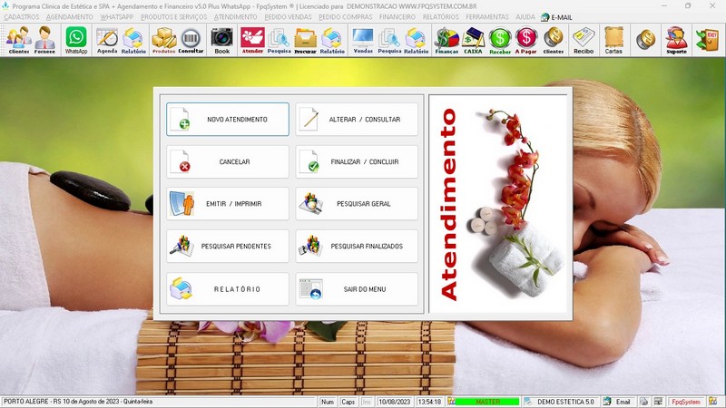Screen dimensions: 726x408
Task: Click the EMITIR / IMPRIMIR button
Action: point(228,203)
